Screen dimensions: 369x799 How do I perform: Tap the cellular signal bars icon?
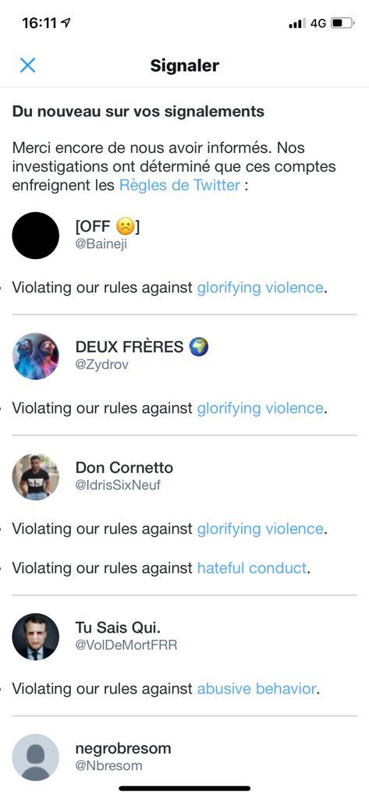(297, 23)
